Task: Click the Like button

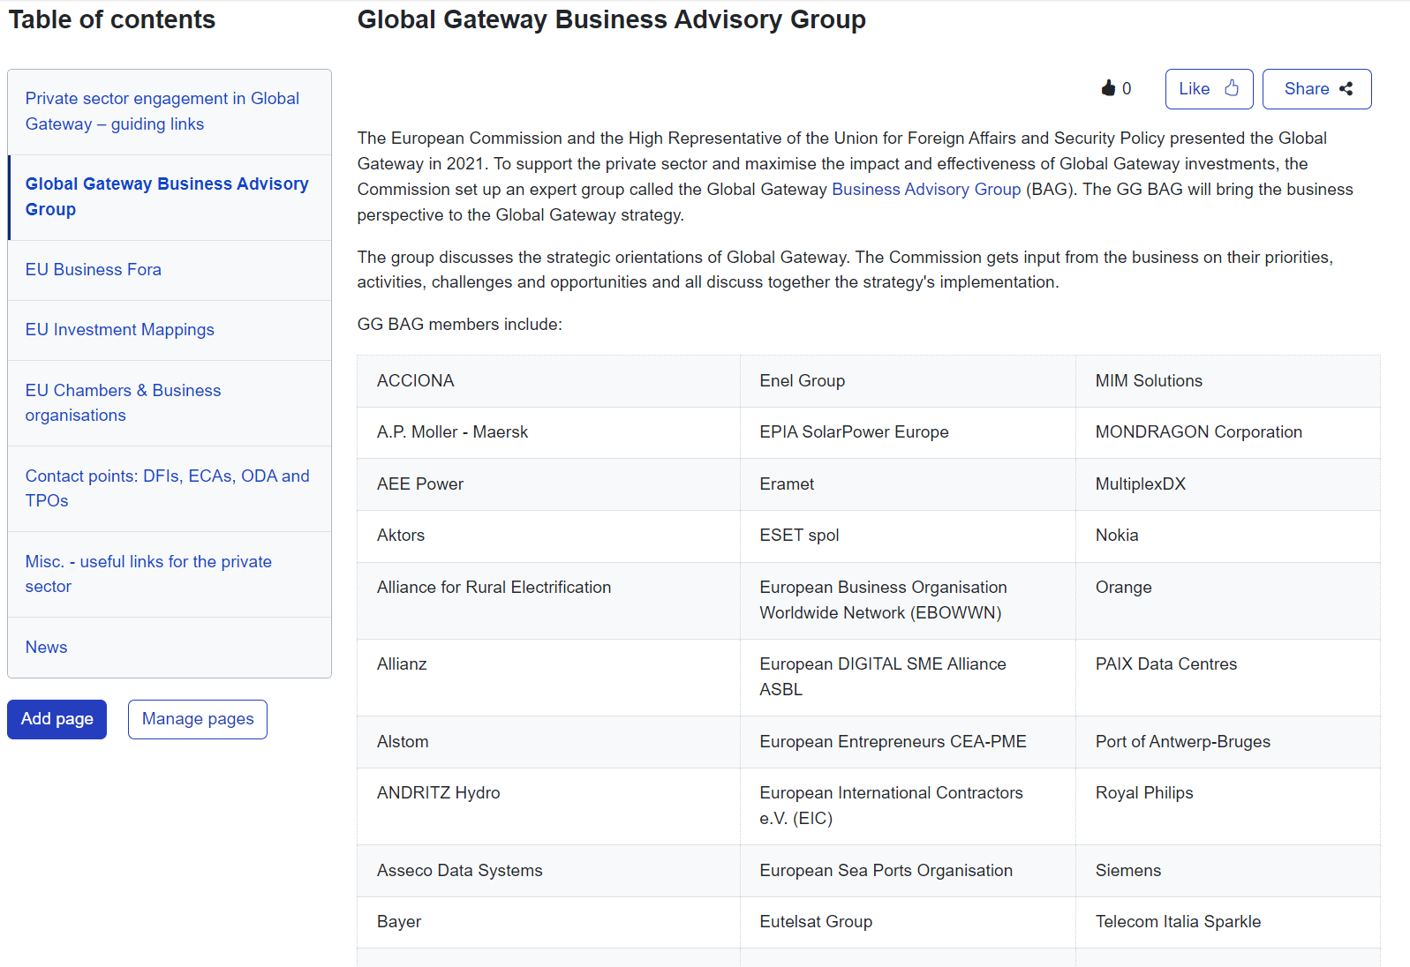Action: [x=1209, y=89]
